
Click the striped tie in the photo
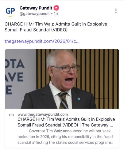click(x=64, y=100)
